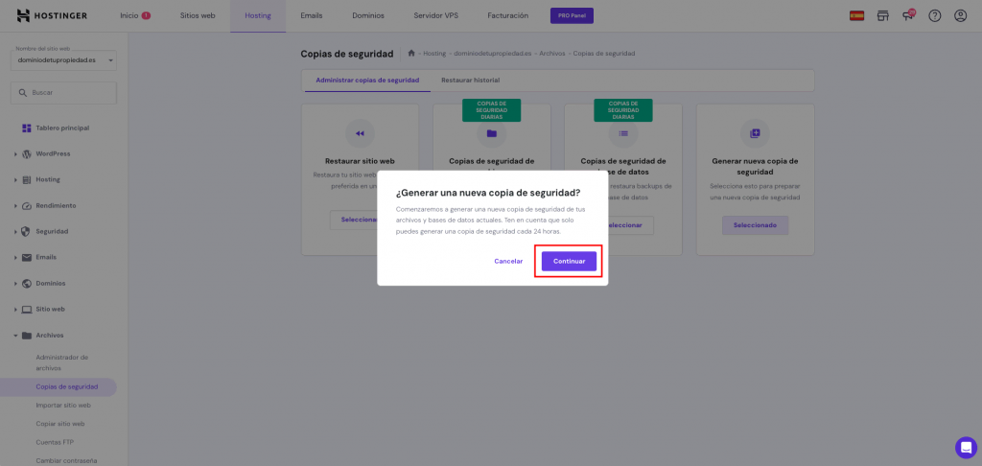Click the Hostinger logo
The image size is (982, 466).
pos(52,15)
